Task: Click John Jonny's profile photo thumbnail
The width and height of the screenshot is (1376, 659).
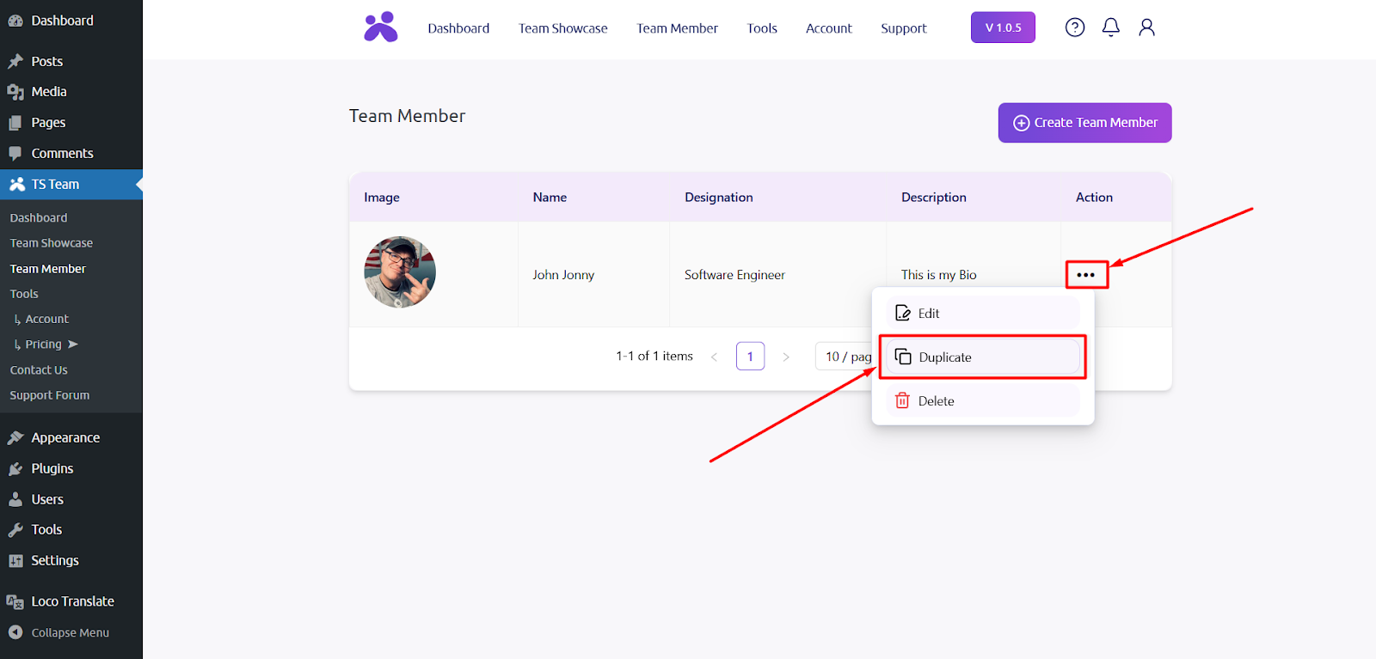Action: [400, 272]
